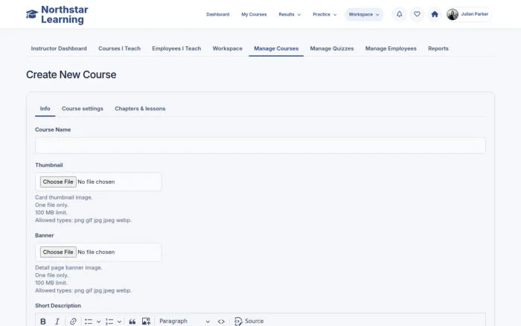Click the Course Name input field
The width and height of the screenshot is (521, 326).
260,145
